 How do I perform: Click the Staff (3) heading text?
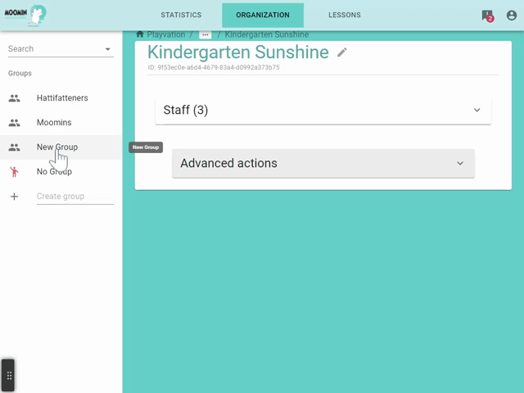pyautogui.click(x=186, y=110)
